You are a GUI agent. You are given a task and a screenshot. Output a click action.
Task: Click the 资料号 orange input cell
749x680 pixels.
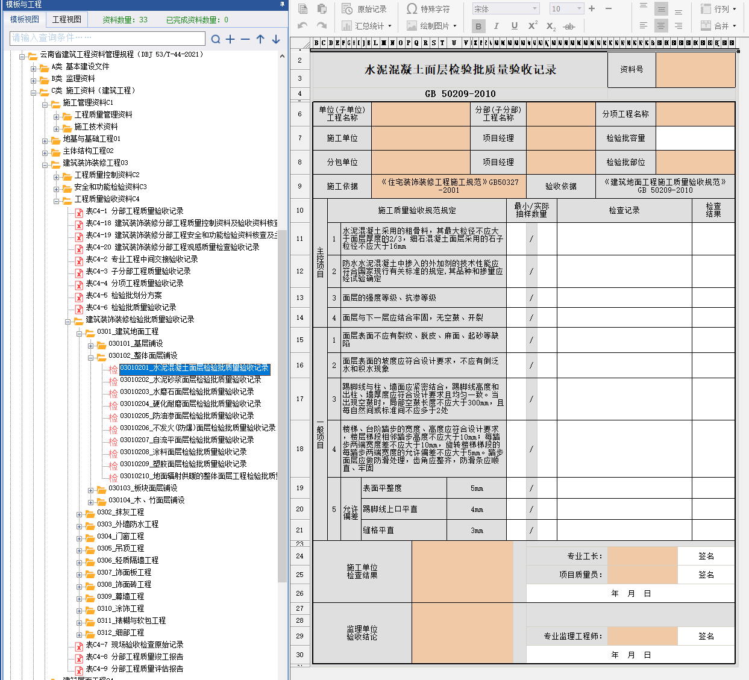click(695, 70)
